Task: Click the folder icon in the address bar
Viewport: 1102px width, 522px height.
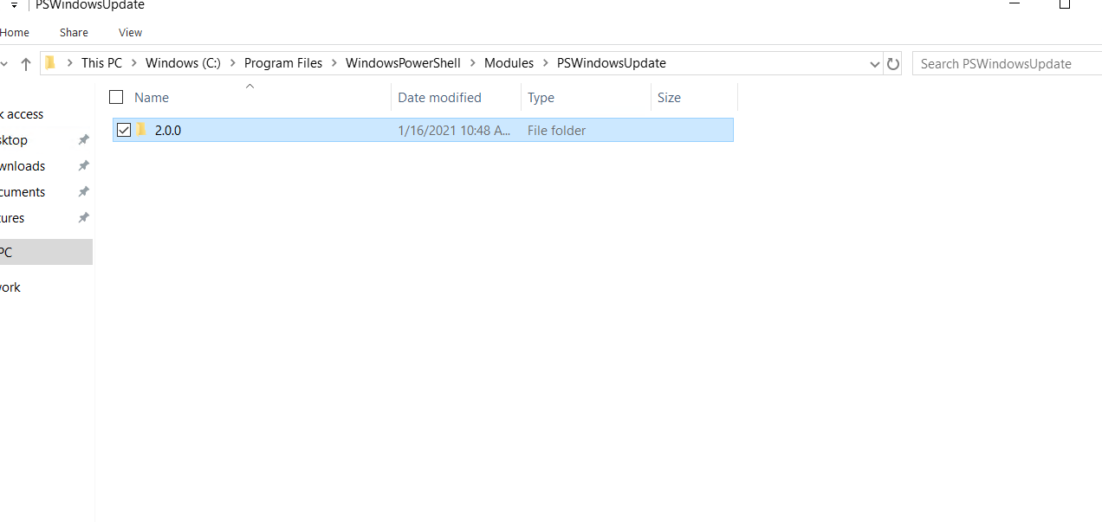Action: pos(52,62)
